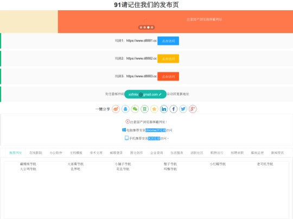Image resolution: width=293 pixels, height=219 pixels.
Task: Click the 91请记住我们的发布页 heading
Action: click(x=146, y=5)
